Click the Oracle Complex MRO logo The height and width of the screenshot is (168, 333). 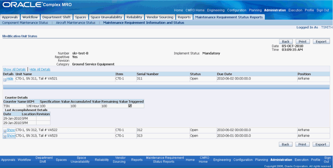[x=37, y=5]
